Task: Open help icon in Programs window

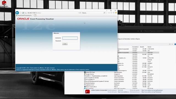Action: (x=175, y=44)
